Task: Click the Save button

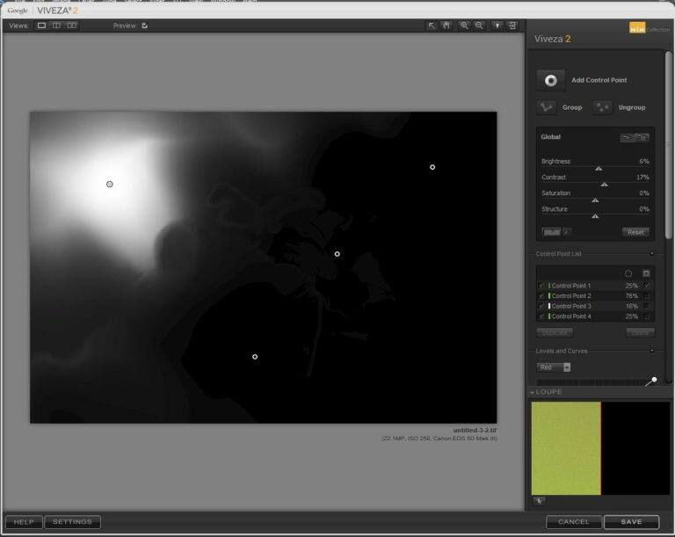Action: [631, 522]
